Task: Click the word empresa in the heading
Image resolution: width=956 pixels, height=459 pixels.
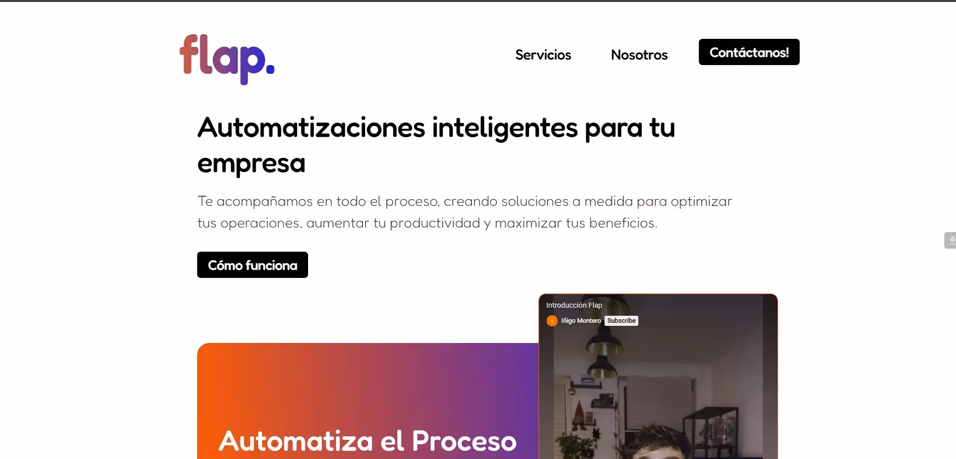Action: click(x=251, y=163)
